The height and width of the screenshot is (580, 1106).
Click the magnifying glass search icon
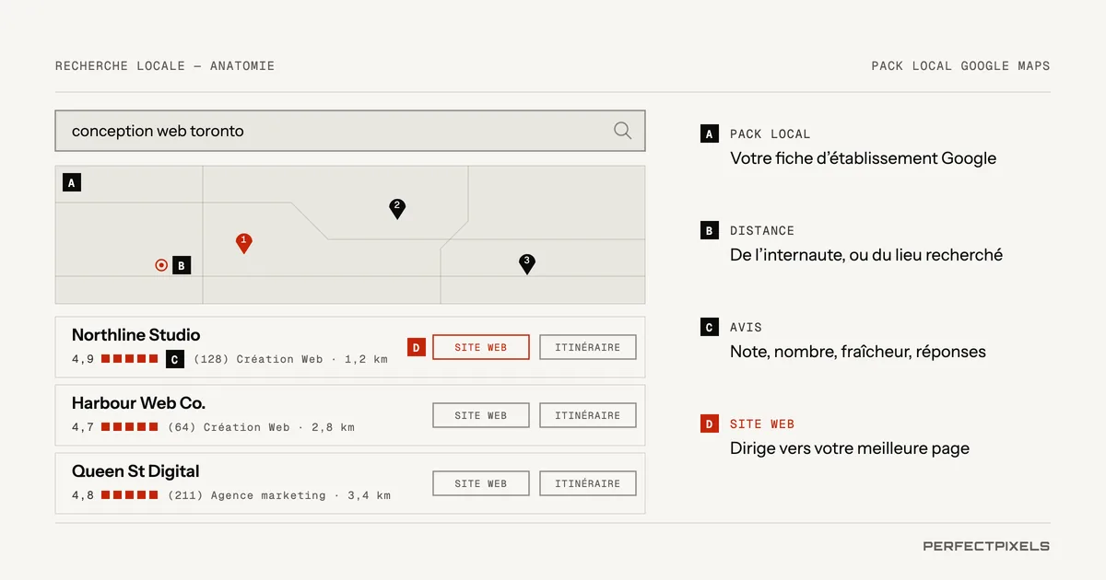[623, 131]
